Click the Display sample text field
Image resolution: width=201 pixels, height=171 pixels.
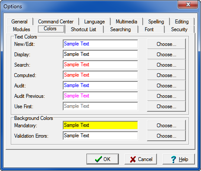coord(100,54)
